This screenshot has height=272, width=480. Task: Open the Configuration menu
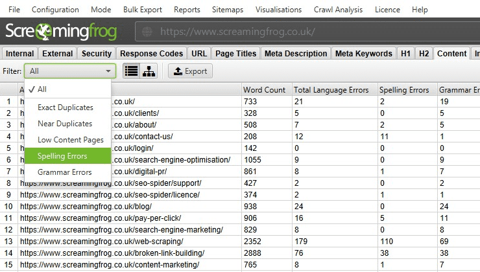click(55, 10)
